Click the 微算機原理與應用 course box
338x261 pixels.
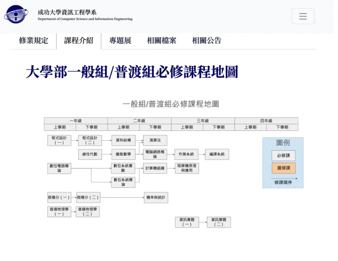click(x=187, y=168)
